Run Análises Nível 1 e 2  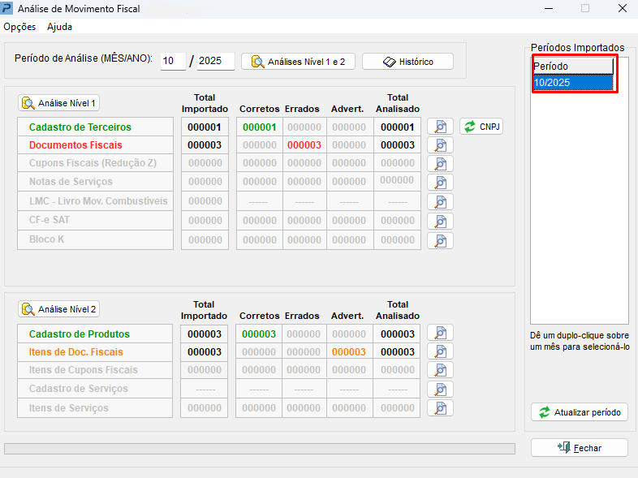tap(298, 62)
